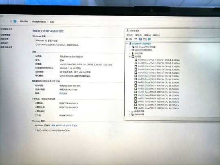
Task: Click the 联机支持 website link
Action: click(63, 93)
